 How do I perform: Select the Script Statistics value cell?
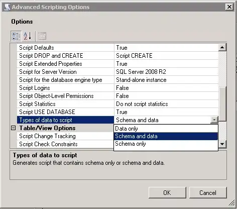coord(166,104)
